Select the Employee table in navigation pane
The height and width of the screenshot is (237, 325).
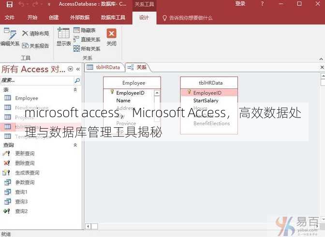pos(41,98)
